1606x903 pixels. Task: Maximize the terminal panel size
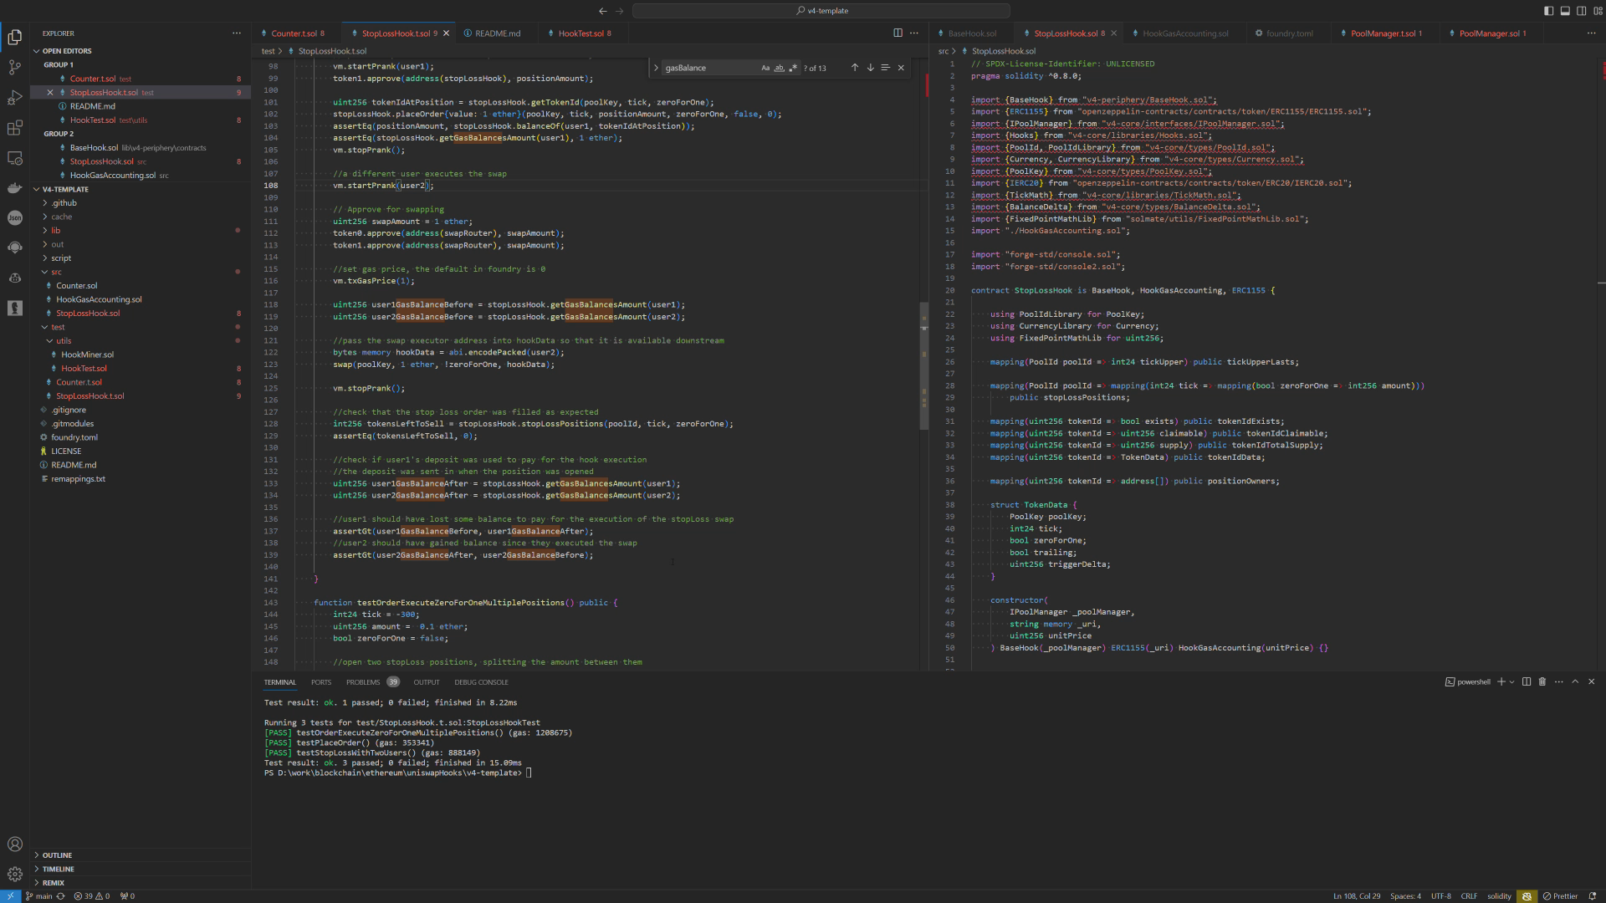click(1575, 682)
